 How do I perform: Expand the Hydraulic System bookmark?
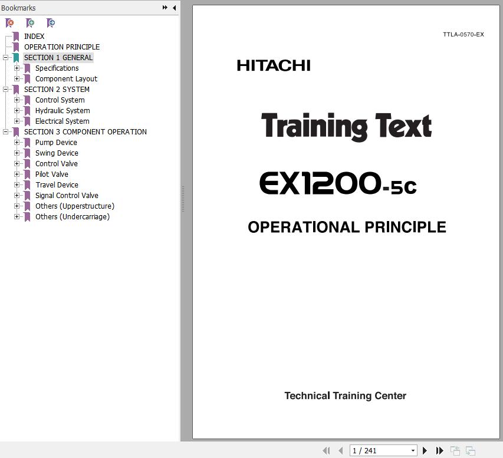(17, 111)
